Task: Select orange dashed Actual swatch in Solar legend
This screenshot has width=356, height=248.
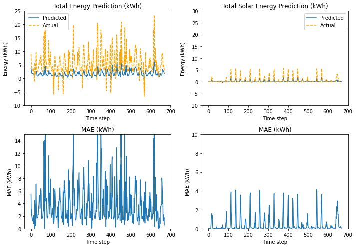Action: [311, 25]
